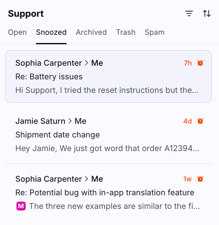This screenshot has height=225, width=219.
Task: Click sender name Jamie Saturn
Action: point(40,121)
